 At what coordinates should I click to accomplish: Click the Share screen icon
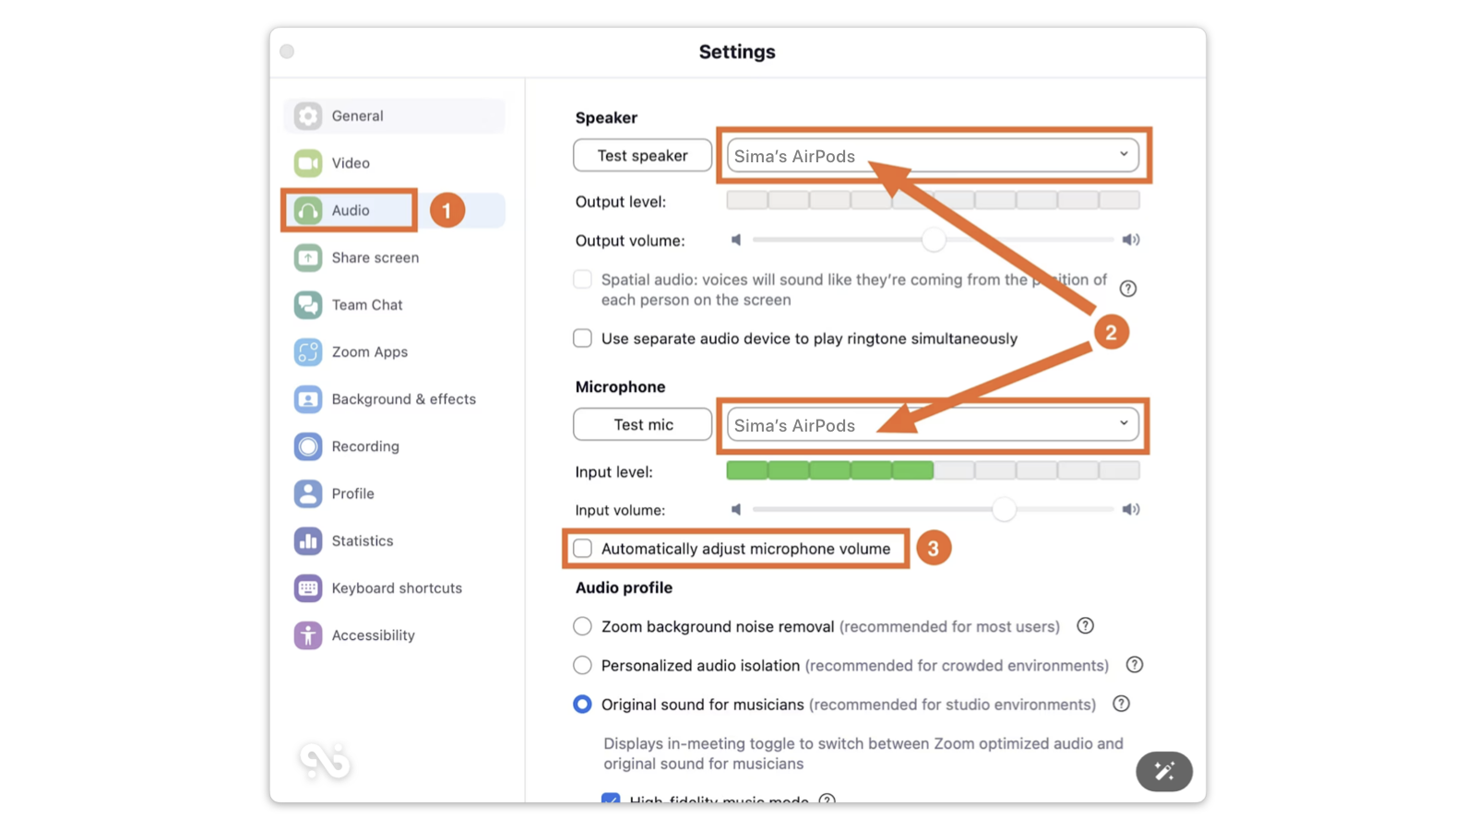[308, 257]
